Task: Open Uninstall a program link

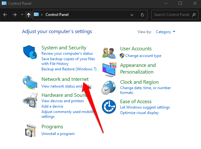Action: [58, 134]
